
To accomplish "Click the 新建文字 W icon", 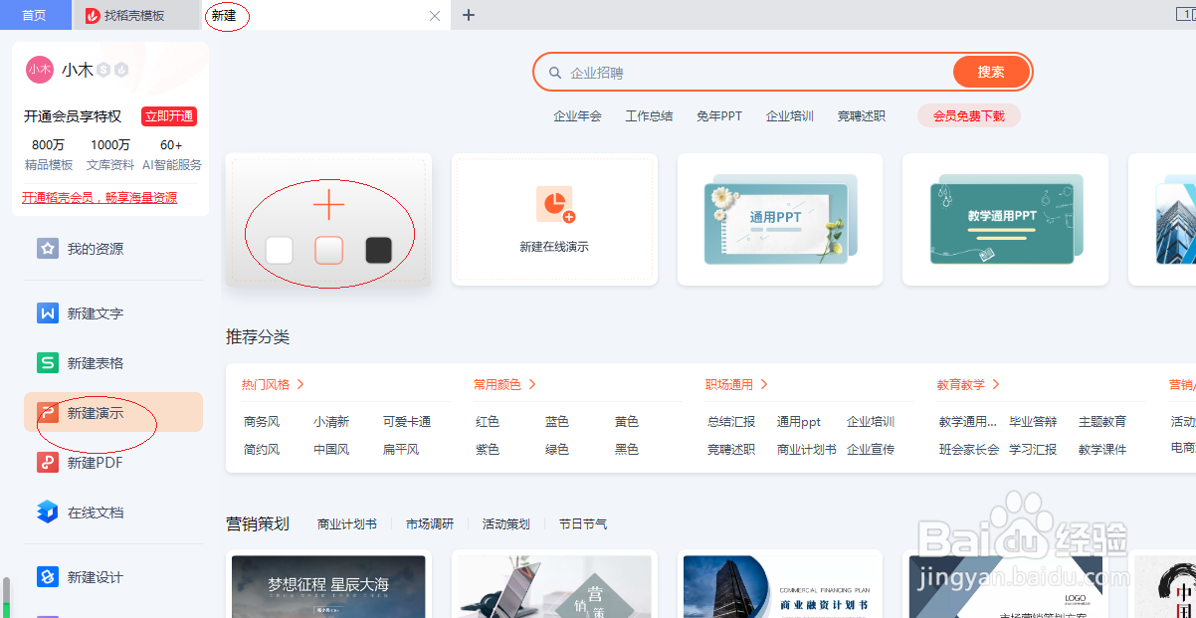I will [48, 313].
